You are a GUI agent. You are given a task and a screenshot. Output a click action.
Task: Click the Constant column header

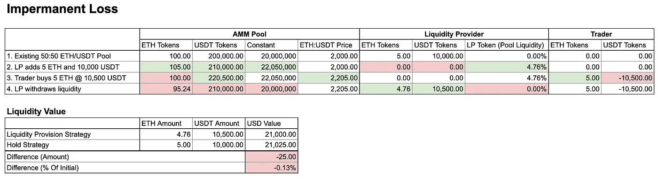coord(272,45)
